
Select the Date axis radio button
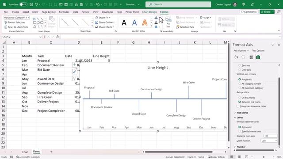coord(240,70)
